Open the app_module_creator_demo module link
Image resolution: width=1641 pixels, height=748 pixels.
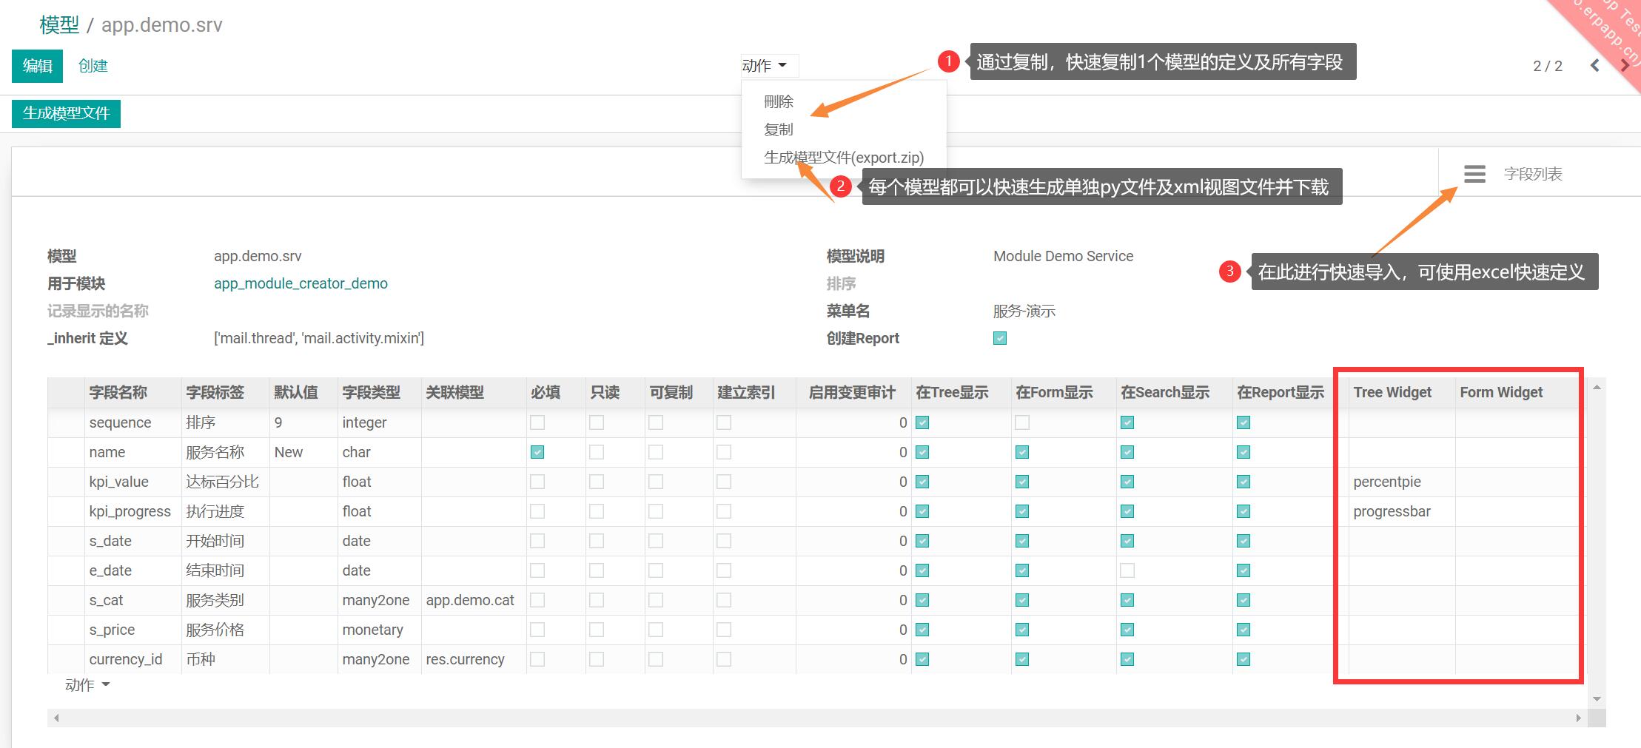(301, 283)
